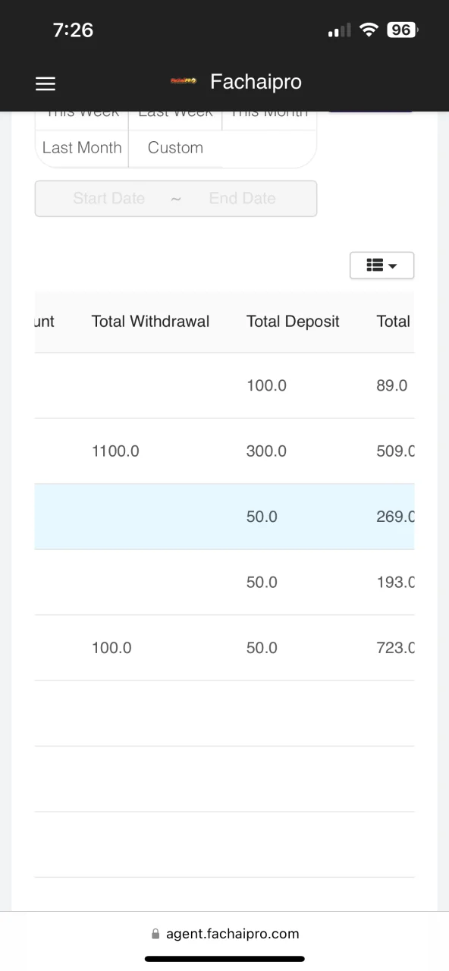Sort by Total Withdrawal column header
This screenshot has width=449, height=971.
point(150,322)
